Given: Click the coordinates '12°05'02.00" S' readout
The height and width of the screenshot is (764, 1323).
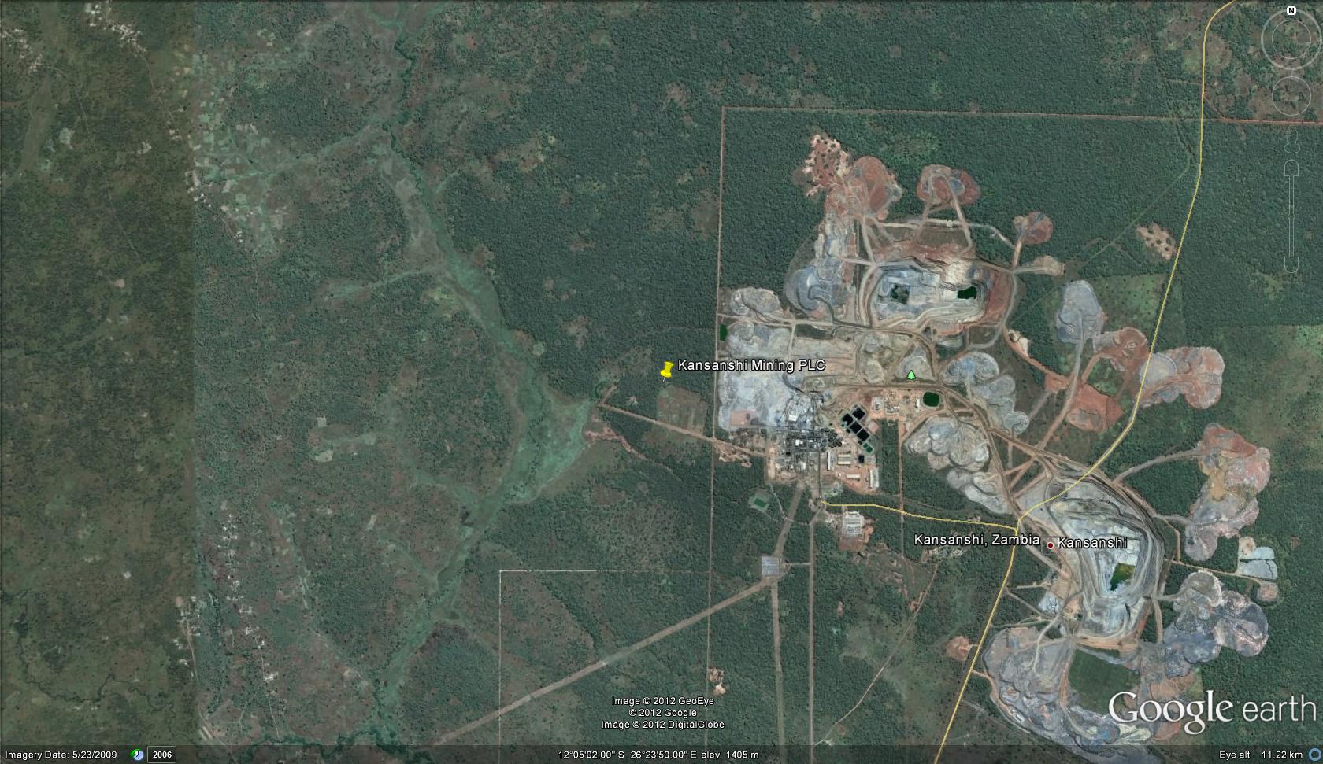Looking at the screenshot, I should pos(591,755).
